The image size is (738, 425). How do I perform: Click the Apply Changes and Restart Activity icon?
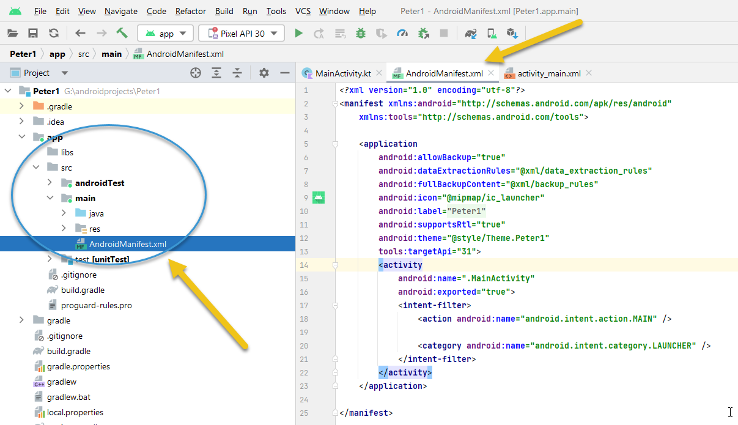click(319, 34)
